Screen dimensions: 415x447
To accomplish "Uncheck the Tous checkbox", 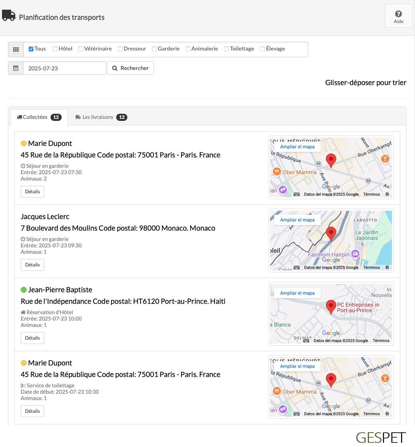I will [x=31, y=49].
